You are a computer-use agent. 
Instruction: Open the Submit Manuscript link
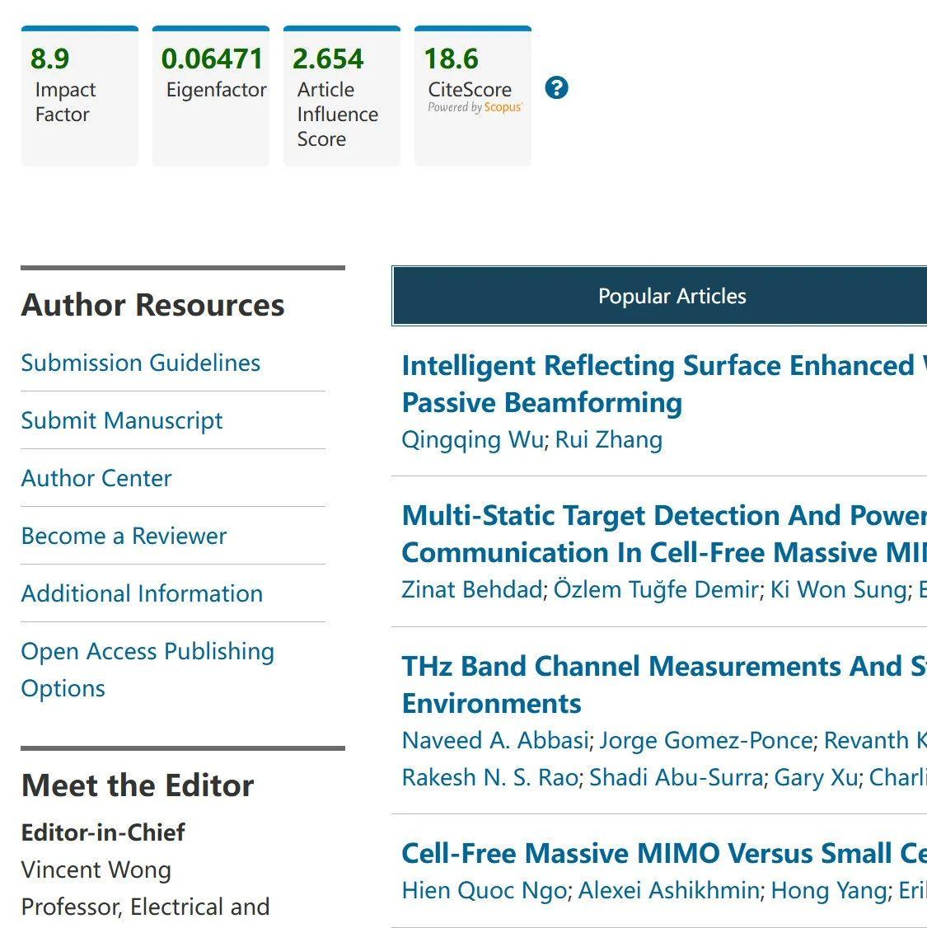click(x=122, y=420)
